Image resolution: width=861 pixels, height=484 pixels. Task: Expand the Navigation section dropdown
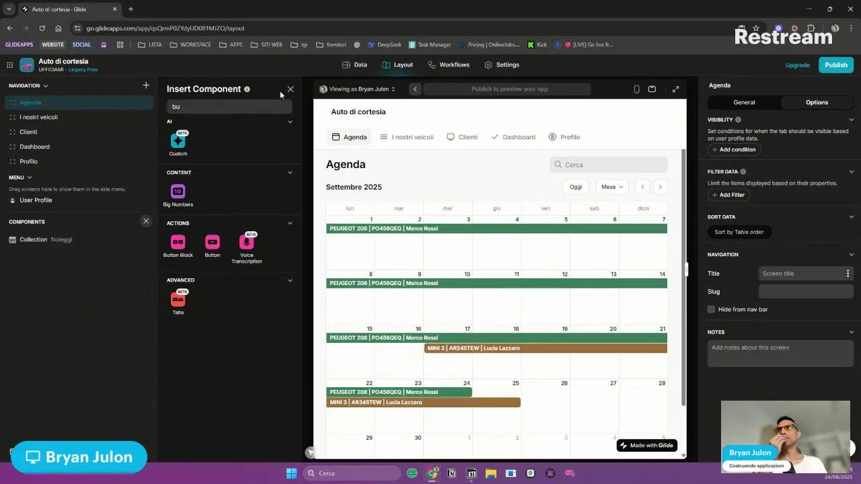[46, 85]
